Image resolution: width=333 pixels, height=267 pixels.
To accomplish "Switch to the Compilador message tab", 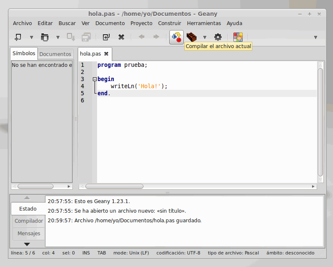I will 29,221.
